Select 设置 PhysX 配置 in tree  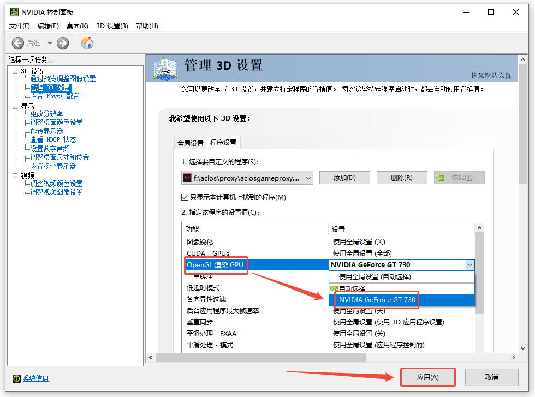[x=55, y=96]
